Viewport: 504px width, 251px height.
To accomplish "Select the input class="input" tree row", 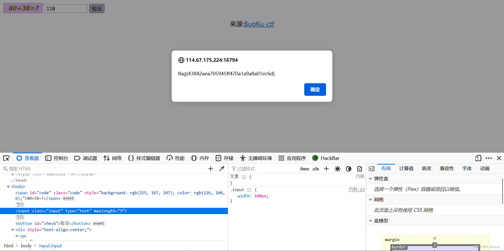I will tap(114, 211).
